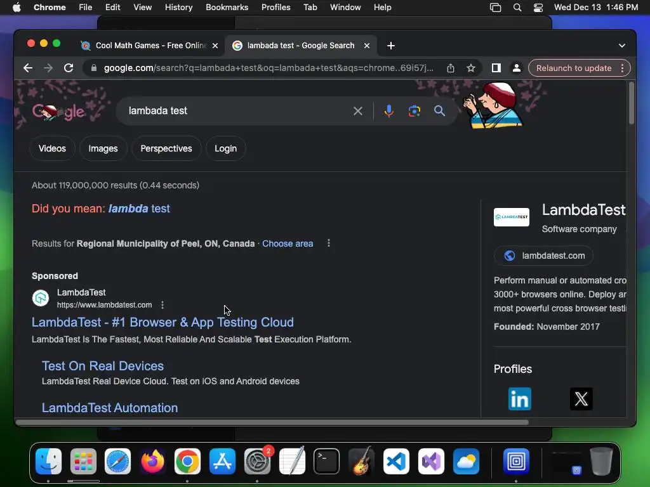Click the LambdaTest logo thumbnail in panel
This screenshot has height=487, width=650.
tap(511, 217)
